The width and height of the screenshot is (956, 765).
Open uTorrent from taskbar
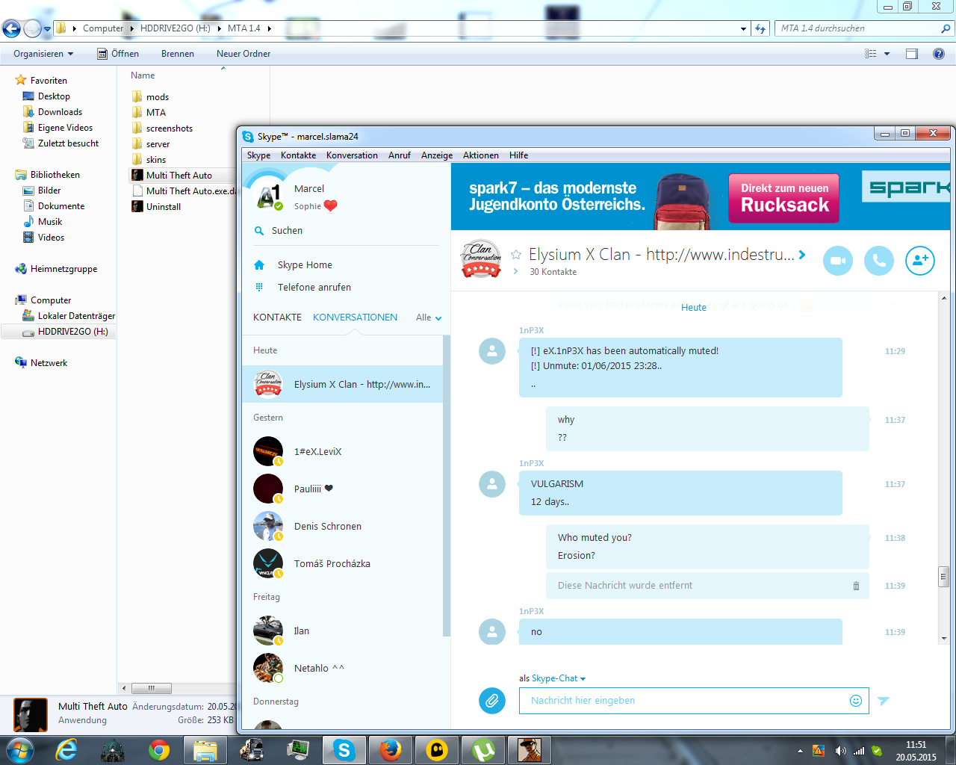coord(483,750)
